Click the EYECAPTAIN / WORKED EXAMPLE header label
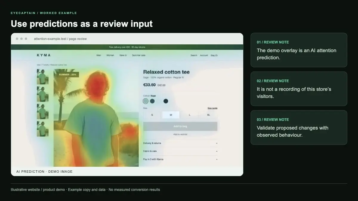 point(44,13)
